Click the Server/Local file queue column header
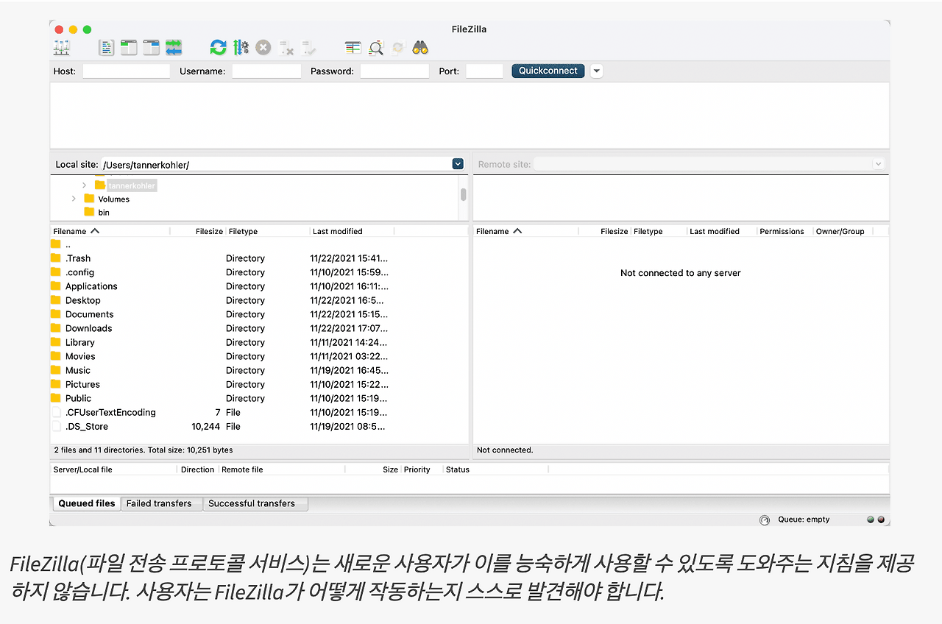Viewport: 942px width, 624px height. (114, 469)
